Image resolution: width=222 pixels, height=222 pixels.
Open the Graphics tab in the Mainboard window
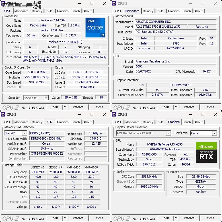point(174,11)
